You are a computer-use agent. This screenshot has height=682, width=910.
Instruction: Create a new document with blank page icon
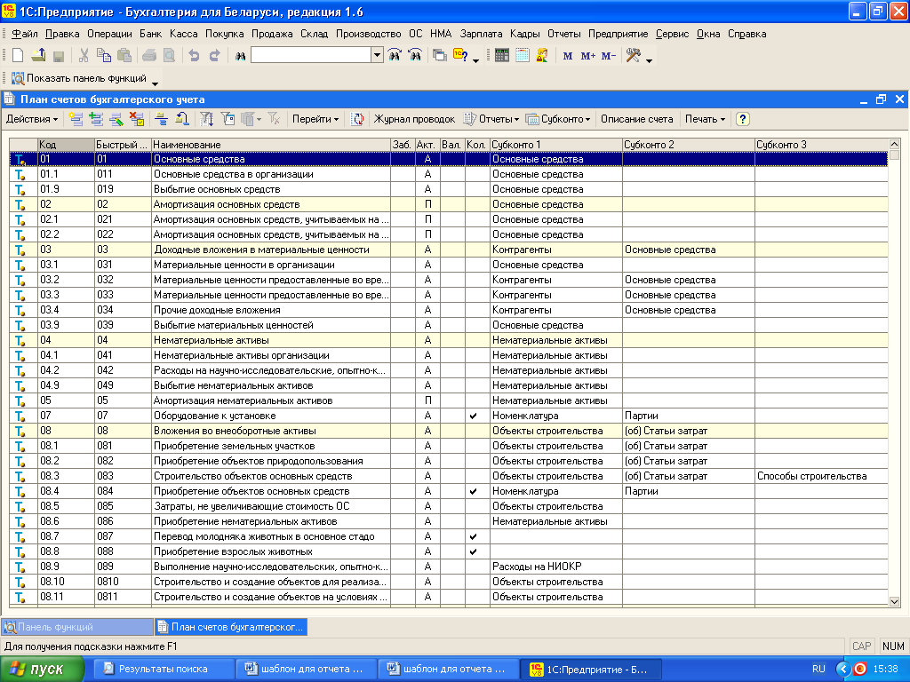(x=17, y=55)
